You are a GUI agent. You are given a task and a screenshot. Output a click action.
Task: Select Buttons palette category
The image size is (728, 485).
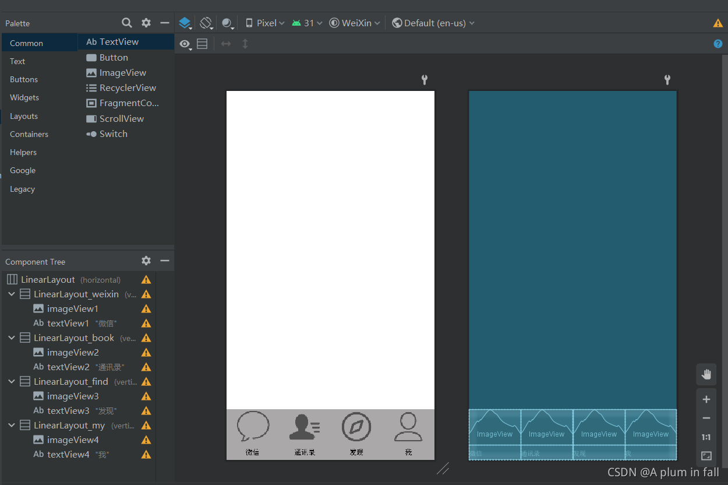tap(40, 79)
